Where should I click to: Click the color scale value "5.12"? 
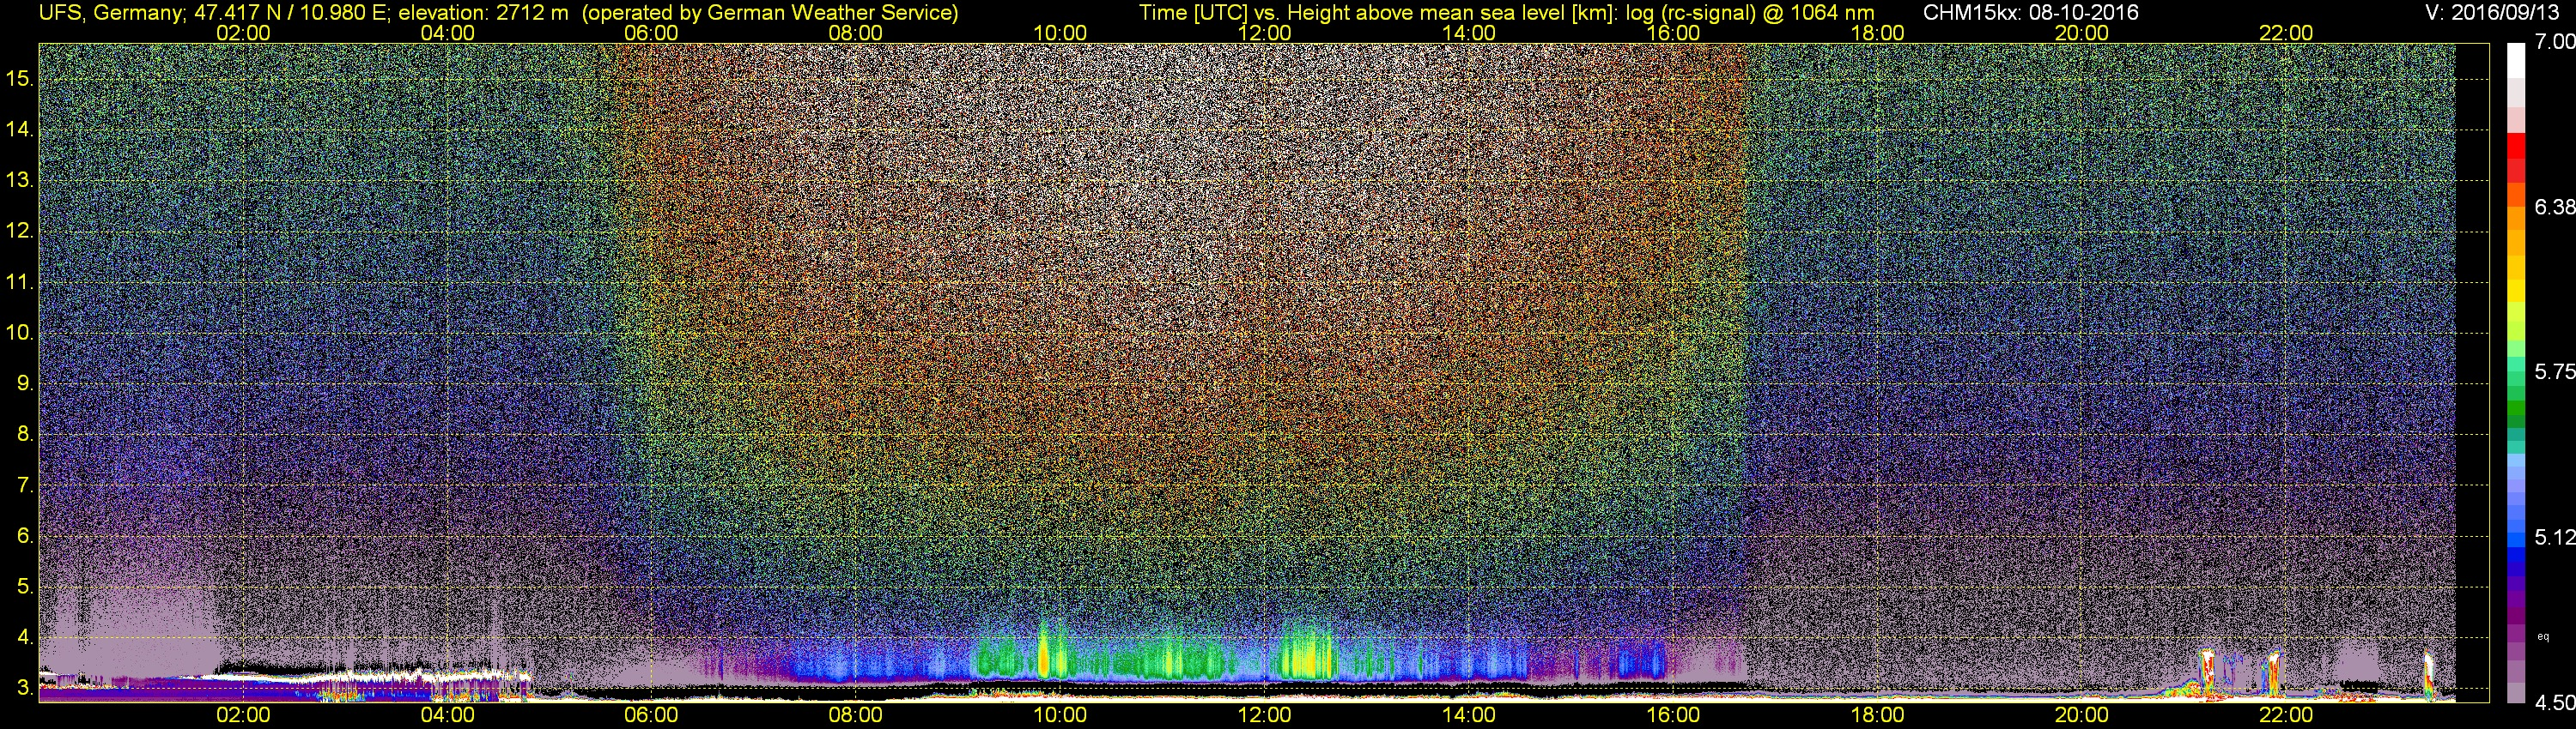[2554, 537]
